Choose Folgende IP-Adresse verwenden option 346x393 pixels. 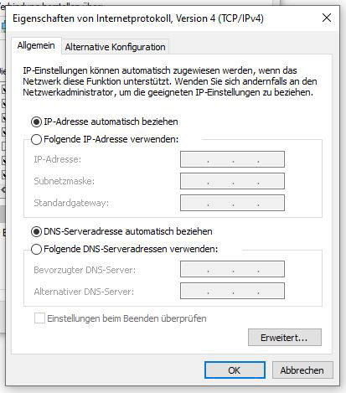[36, 139]
